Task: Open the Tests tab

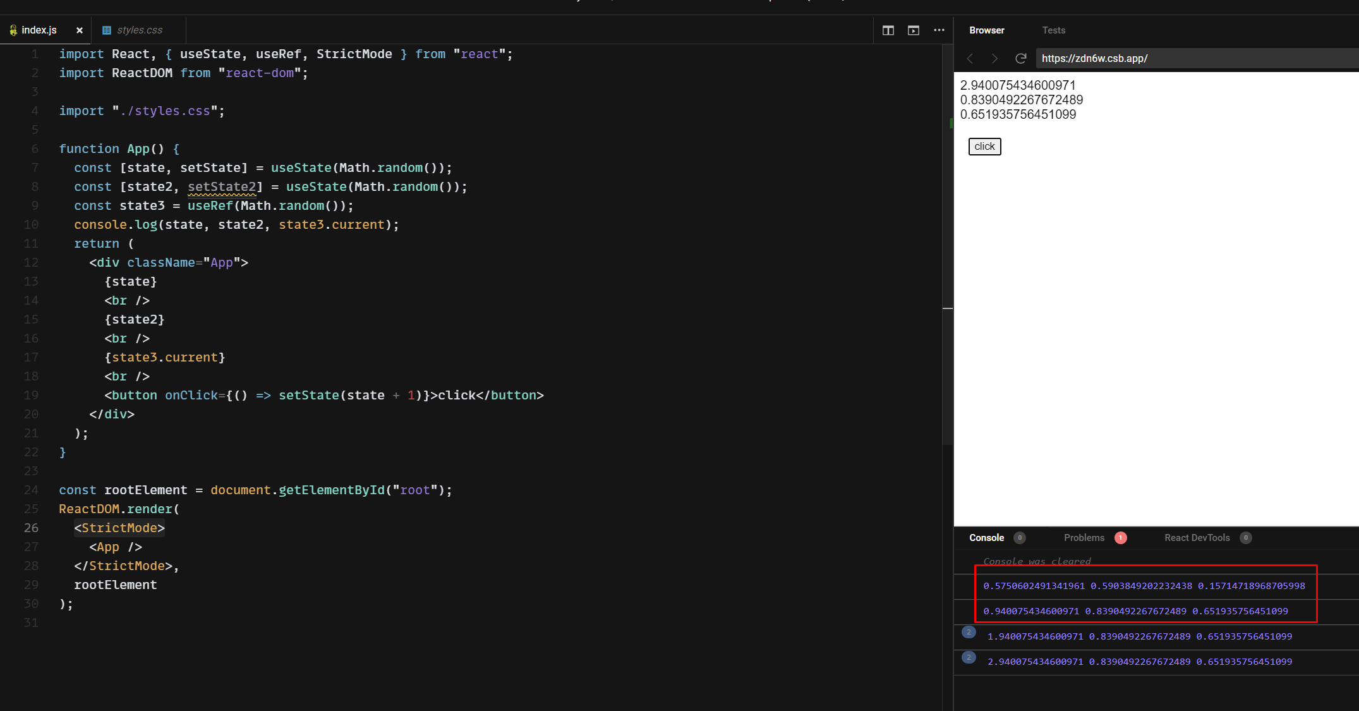Action: [1053, 30]
